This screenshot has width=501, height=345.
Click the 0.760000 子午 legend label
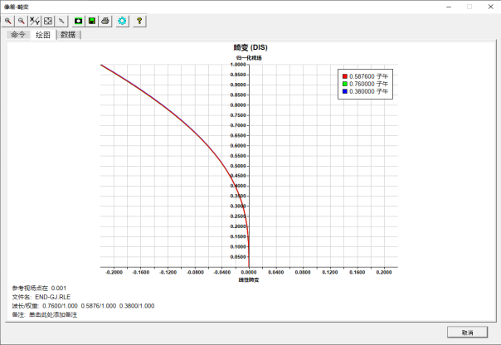368,84
